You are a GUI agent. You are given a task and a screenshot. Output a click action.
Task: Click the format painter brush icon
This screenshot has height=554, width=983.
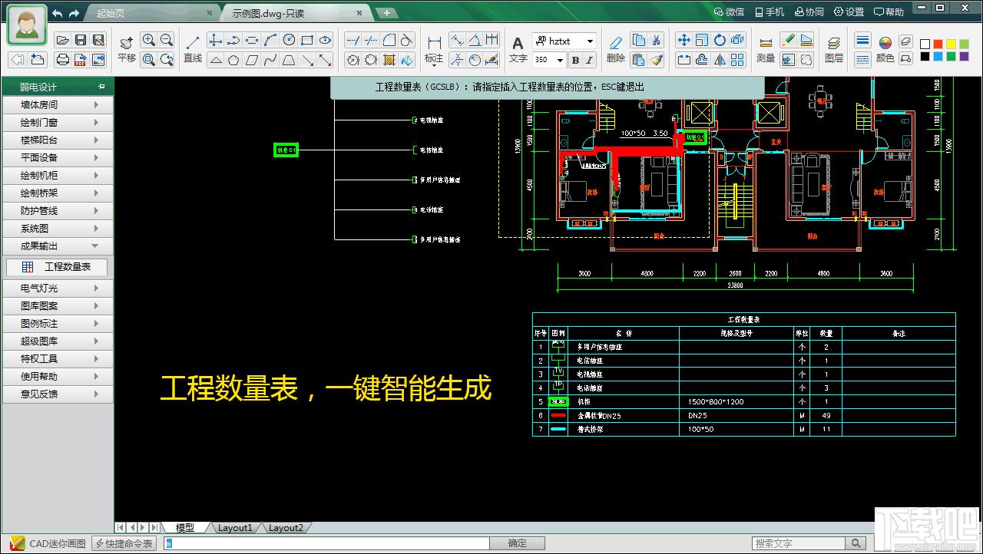(x=657, y=59)
